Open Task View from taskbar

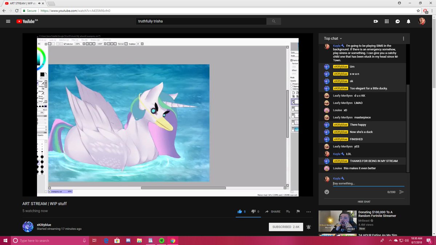[x=94, y=240]
